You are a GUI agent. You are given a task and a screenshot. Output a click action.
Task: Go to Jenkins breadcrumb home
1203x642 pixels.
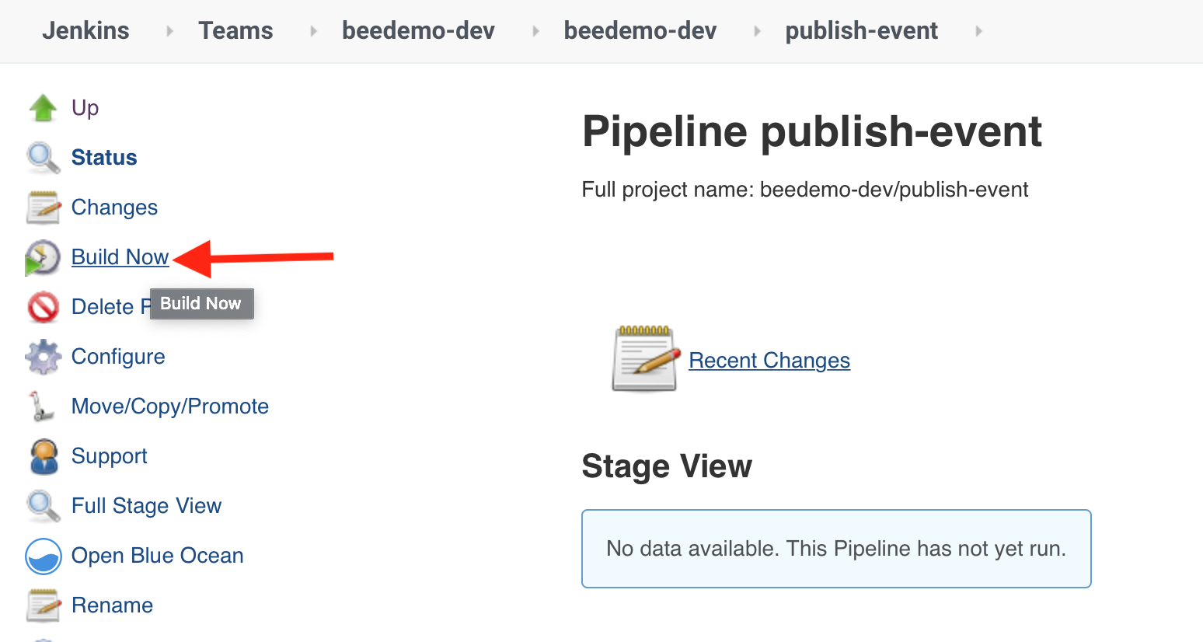85,31
